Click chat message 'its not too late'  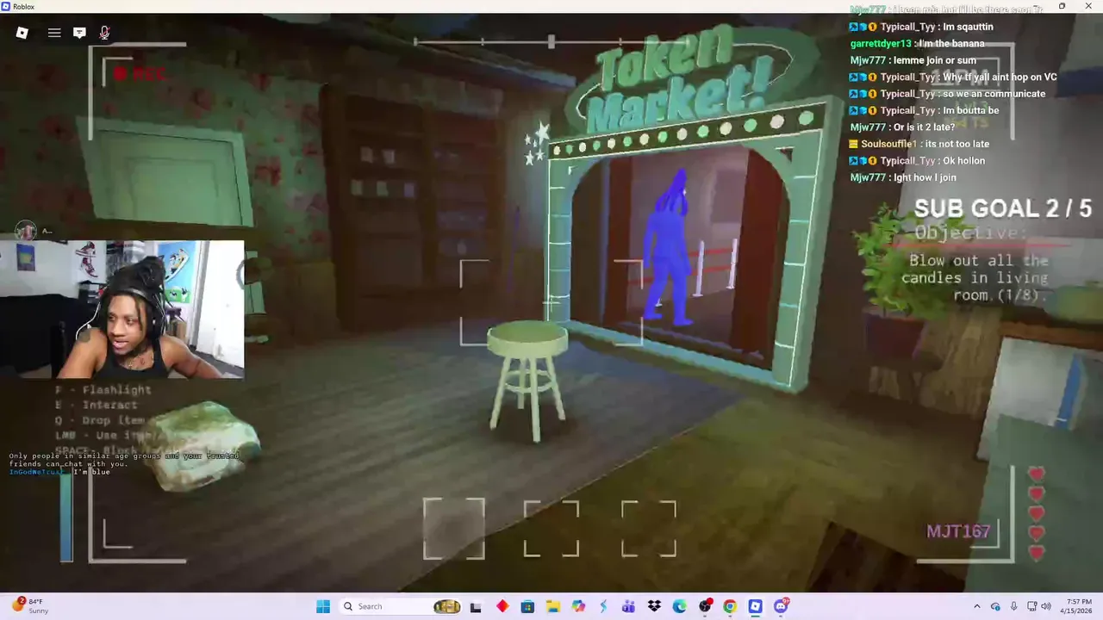(957, 144)
